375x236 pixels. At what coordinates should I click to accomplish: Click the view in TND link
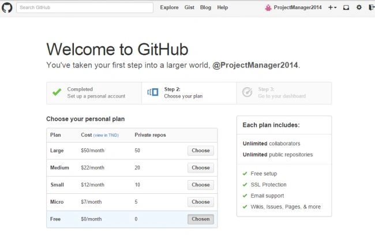(106, 135)
